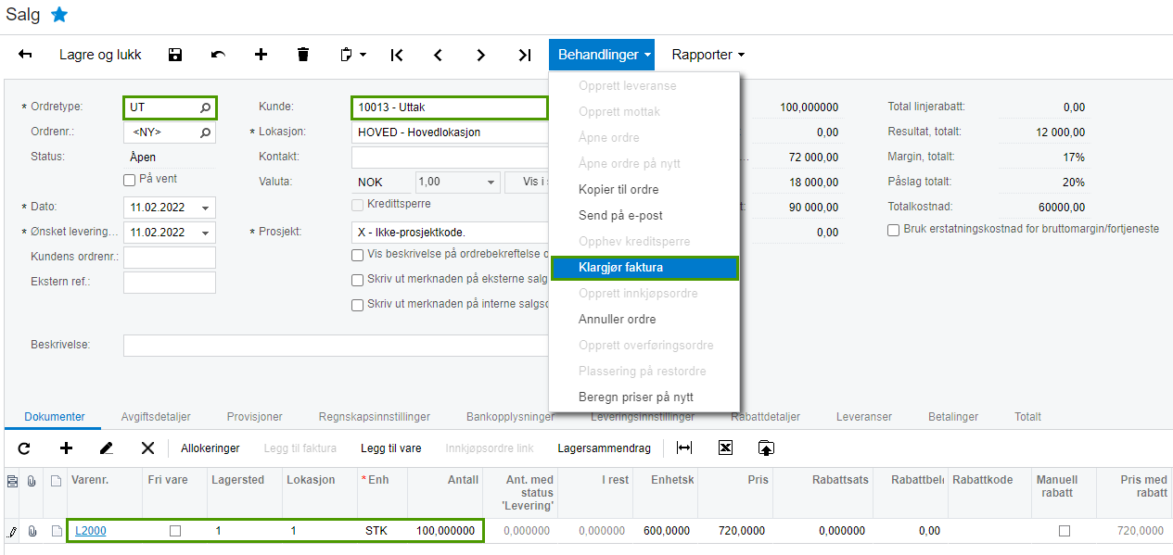Check the Fri vare box for L2000
This screenshot has height=555, width=1173.
(175, 531)
